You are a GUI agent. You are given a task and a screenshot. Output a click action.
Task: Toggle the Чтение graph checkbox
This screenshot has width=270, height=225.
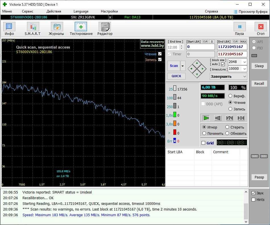tap(160, 54)
